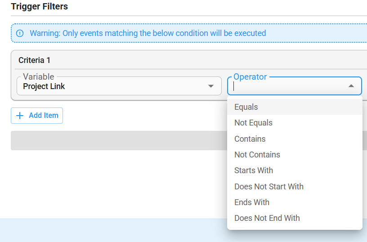Click the gray bar below Add Item
Screen dimensions: 367x242
[x=119, y=140]
